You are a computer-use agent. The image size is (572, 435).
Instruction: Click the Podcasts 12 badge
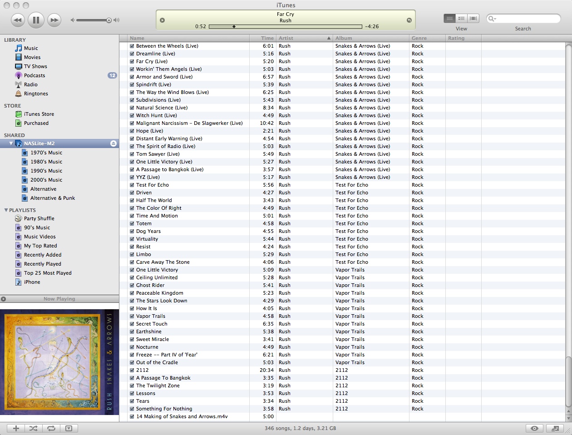click(x=112, y=75)
